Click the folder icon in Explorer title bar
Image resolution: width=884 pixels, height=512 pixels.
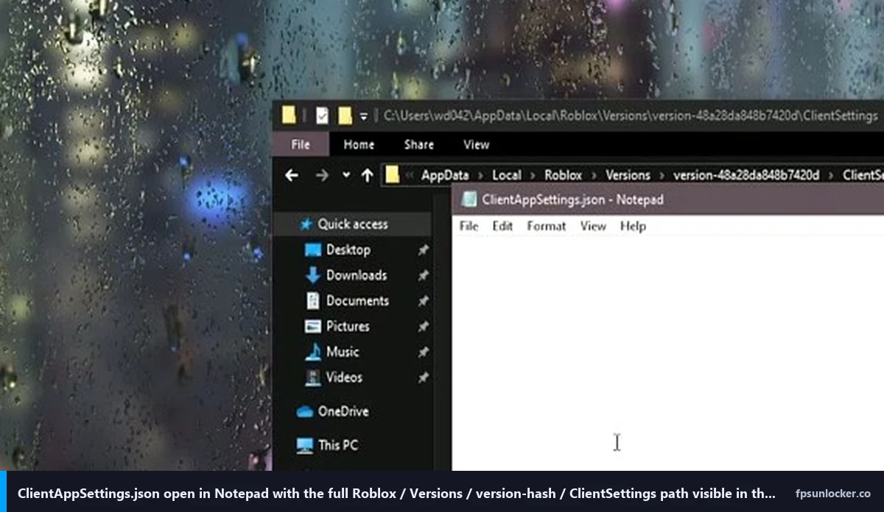point(289,115)
